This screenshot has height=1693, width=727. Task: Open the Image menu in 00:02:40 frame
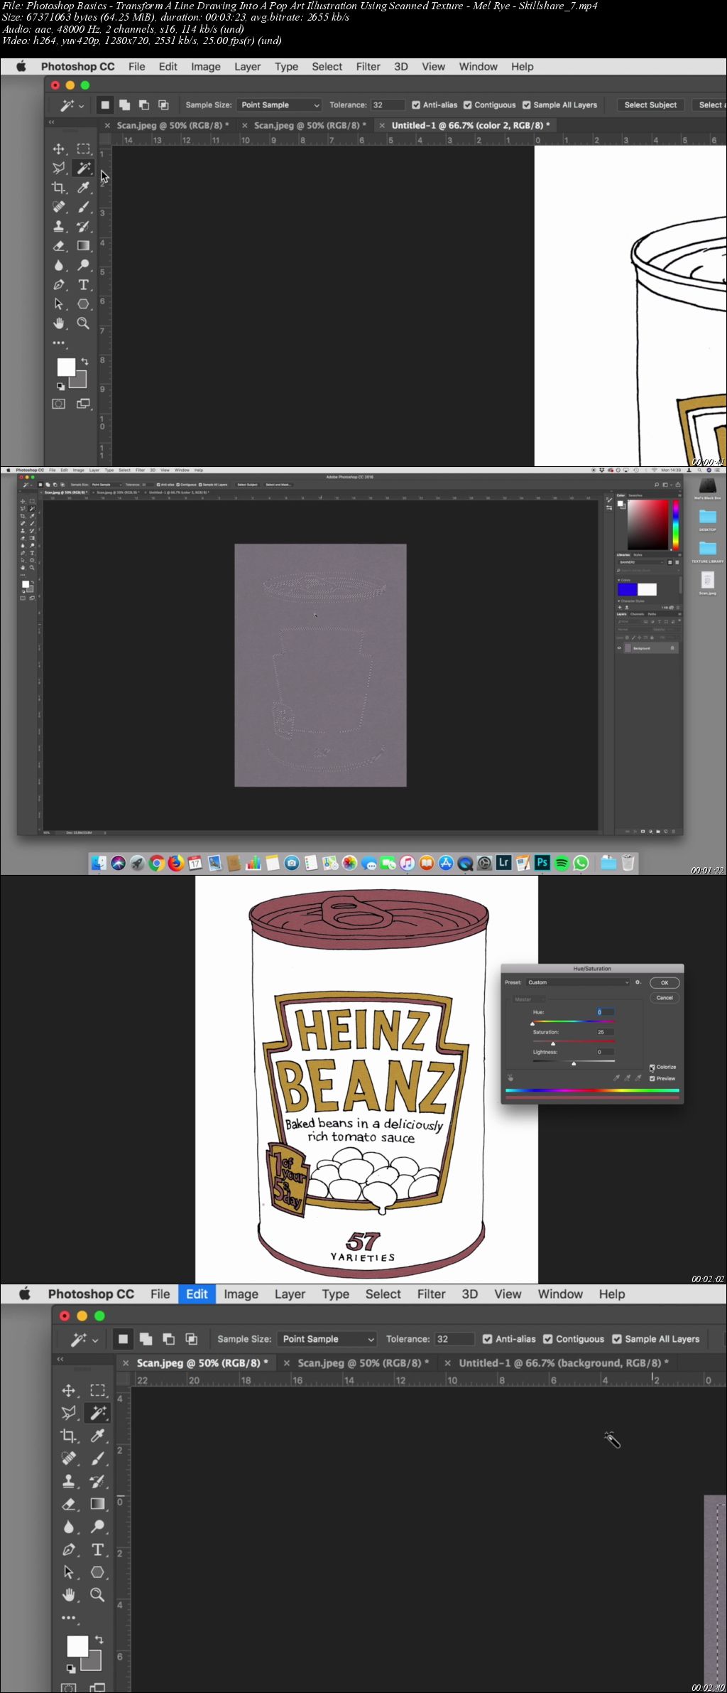pyautogui.click(x=241, y=1294)
